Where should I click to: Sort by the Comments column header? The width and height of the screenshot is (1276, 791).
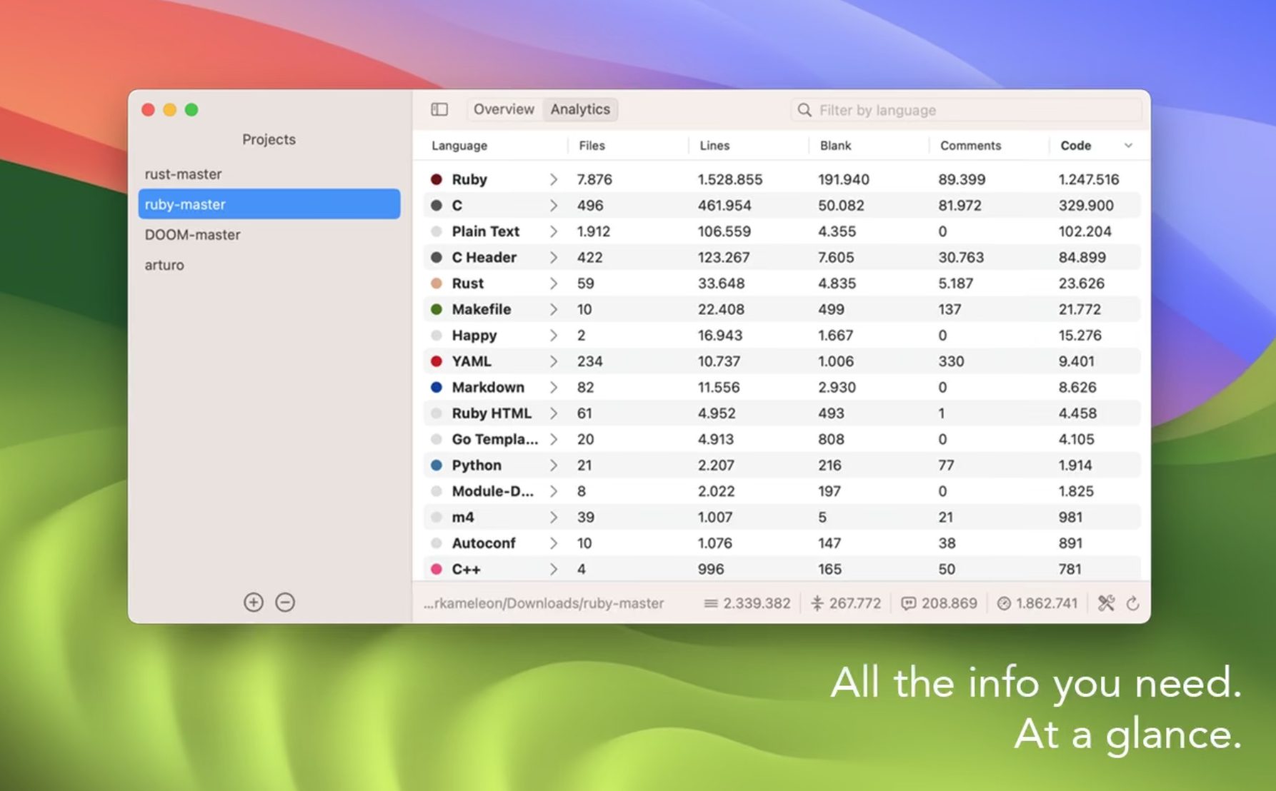point(970,146)
